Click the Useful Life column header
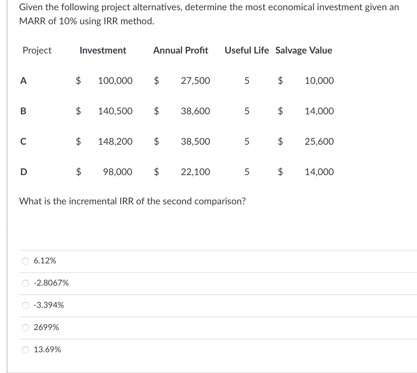This screenshot has width=417, height=373. pyautogui.click(x=247, y=50)
